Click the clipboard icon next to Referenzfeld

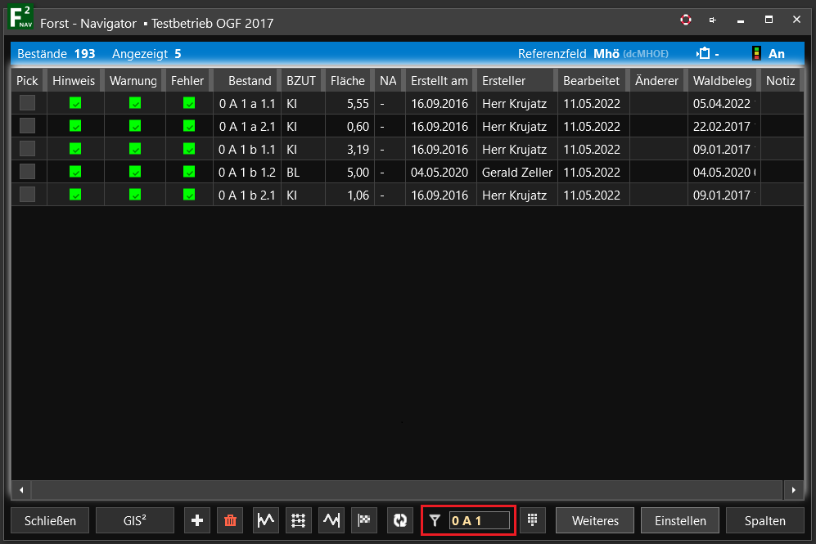704,54
